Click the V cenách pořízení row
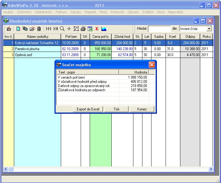This screenshot has height=183, width=221. 106,77
